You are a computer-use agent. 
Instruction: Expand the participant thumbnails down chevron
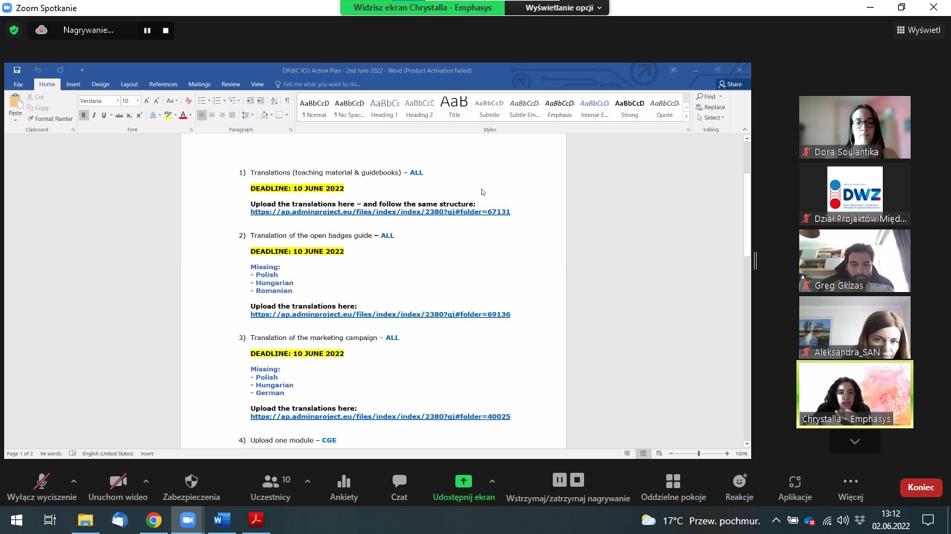pyautogui.click(x=854, y=442)
